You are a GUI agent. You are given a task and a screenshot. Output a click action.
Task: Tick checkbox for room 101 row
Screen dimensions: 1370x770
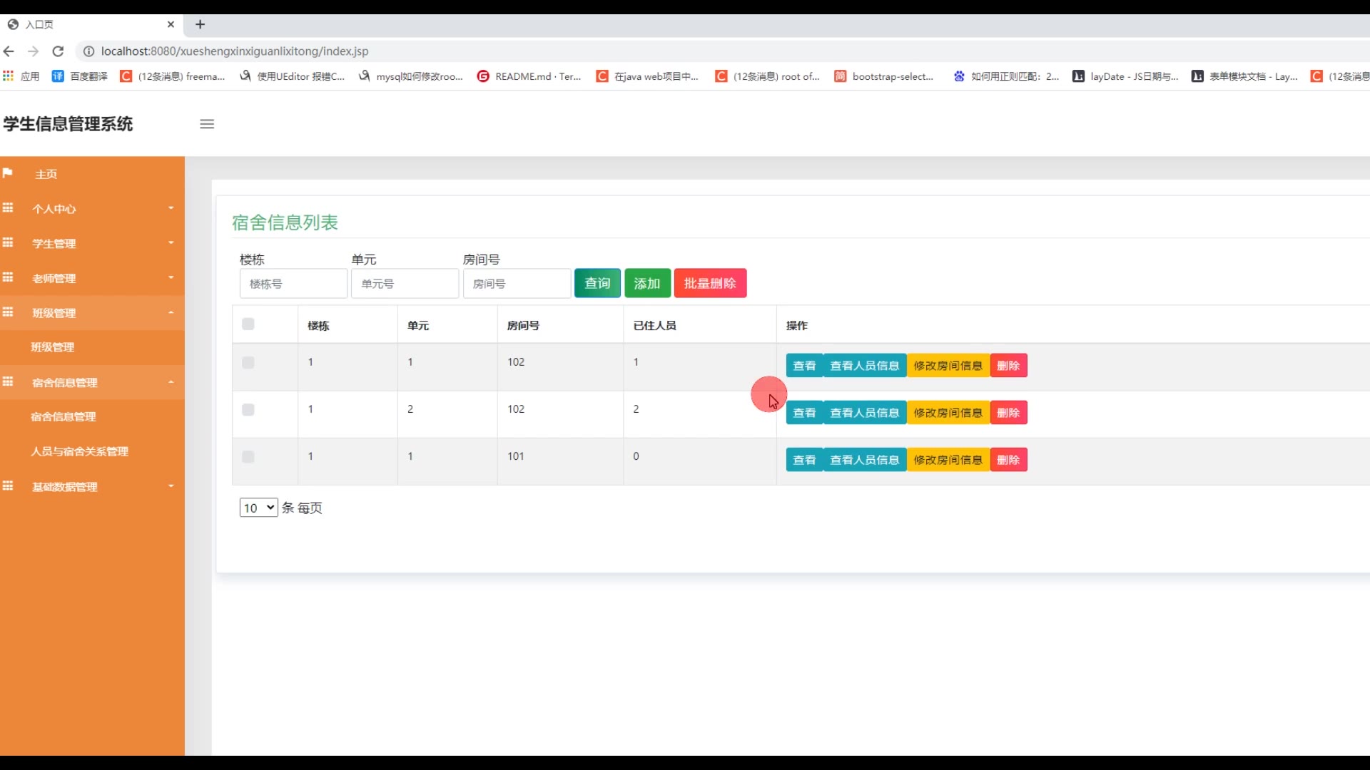pos(248,457)
